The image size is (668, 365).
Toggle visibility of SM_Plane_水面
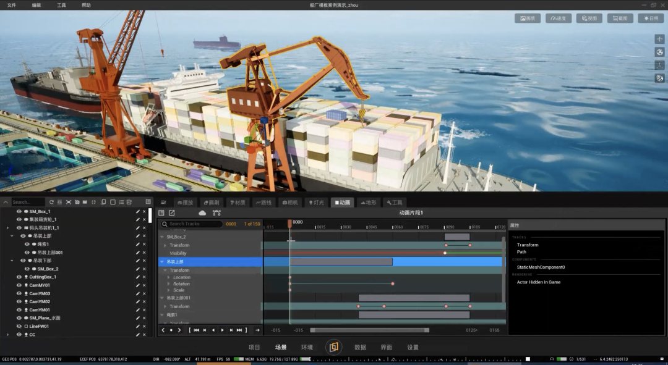tap(19, 318)
